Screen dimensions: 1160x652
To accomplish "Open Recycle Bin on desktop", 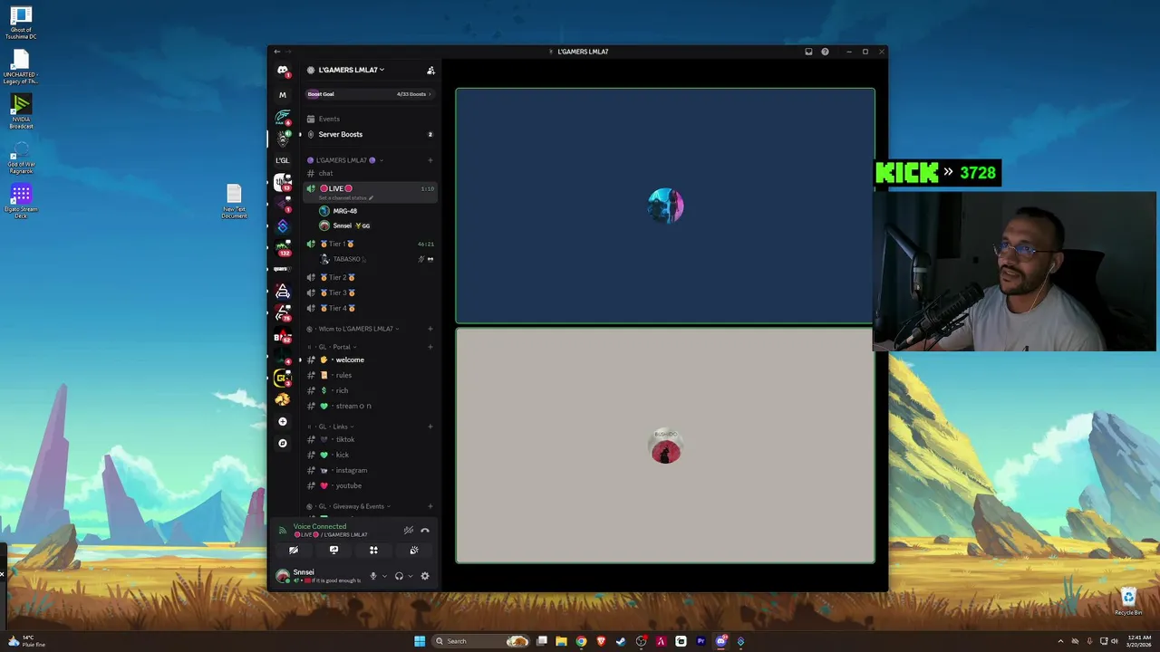I will tap(1128, 602).
